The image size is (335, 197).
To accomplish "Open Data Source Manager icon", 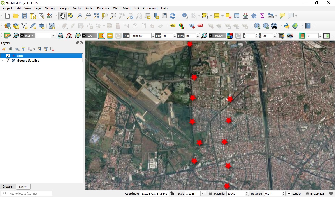I will 7,26.
